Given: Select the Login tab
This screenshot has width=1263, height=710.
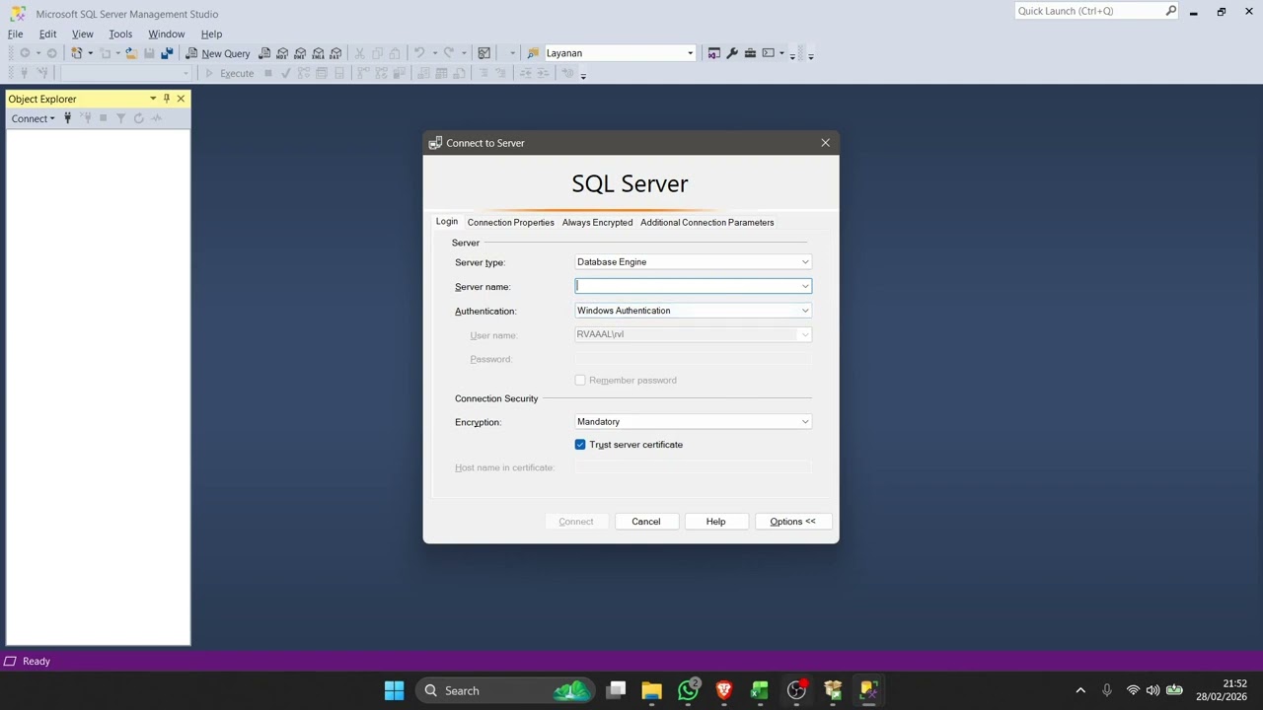Looking at the screenshot, I should tap(447, 222).
